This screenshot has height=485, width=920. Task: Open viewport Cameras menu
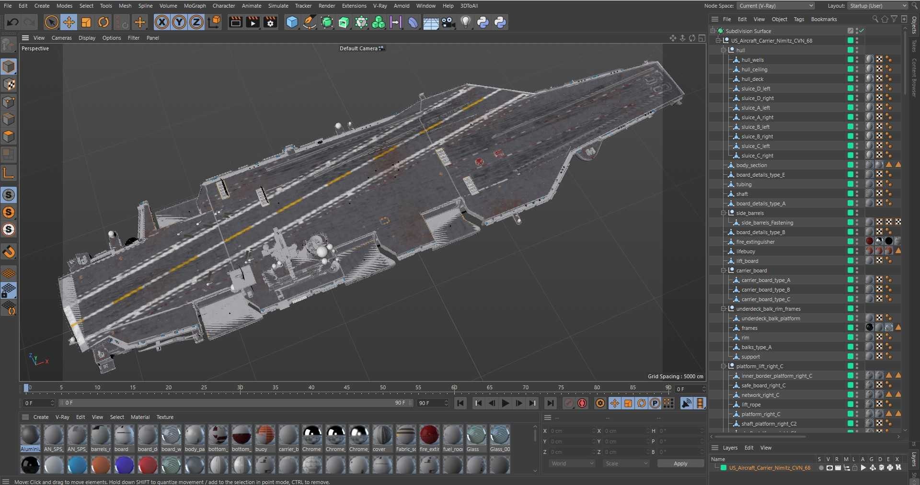61,38
